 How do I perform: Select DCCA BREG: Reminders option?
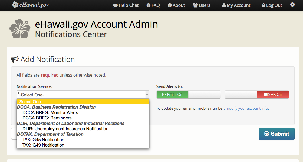tap(83, 118)
